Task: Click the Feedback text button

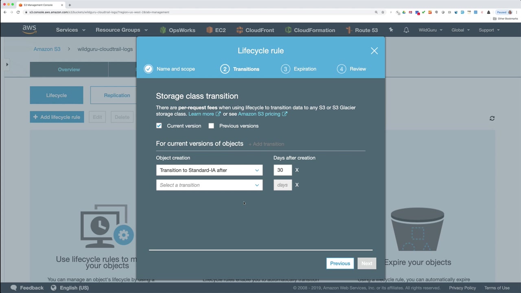Action: point(32,288)
